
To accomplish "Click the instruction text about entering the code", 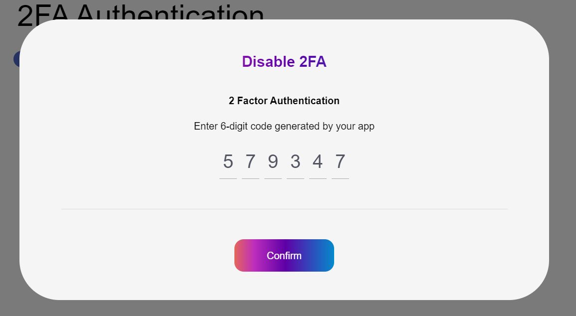I will pyautogui.click(x=284, y=126).
